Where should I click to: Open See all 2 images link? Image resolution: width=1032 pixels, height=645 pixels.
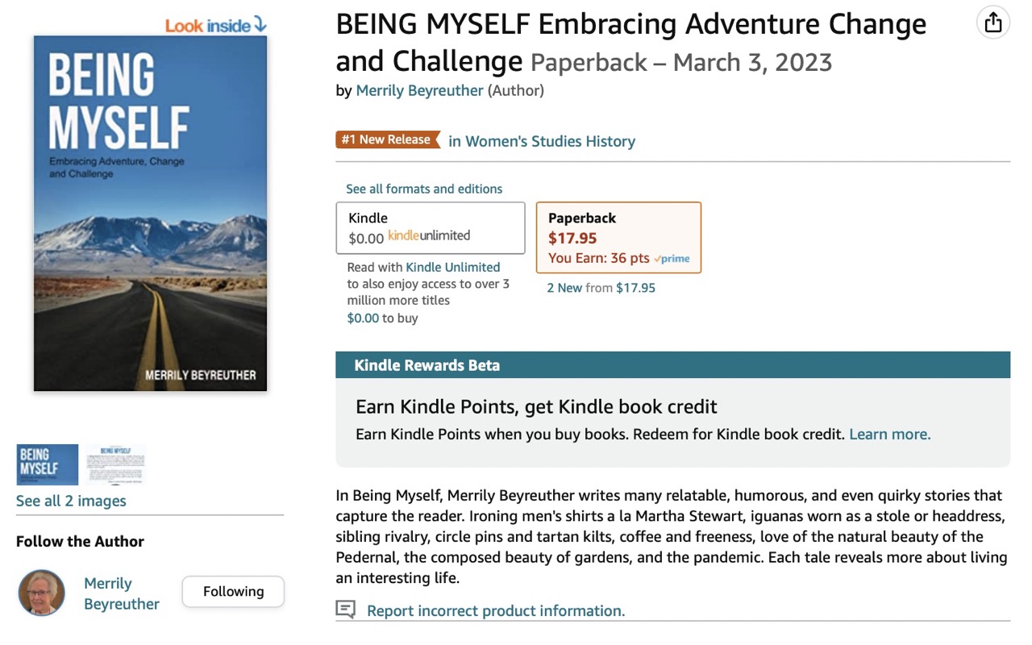(71, 501)
